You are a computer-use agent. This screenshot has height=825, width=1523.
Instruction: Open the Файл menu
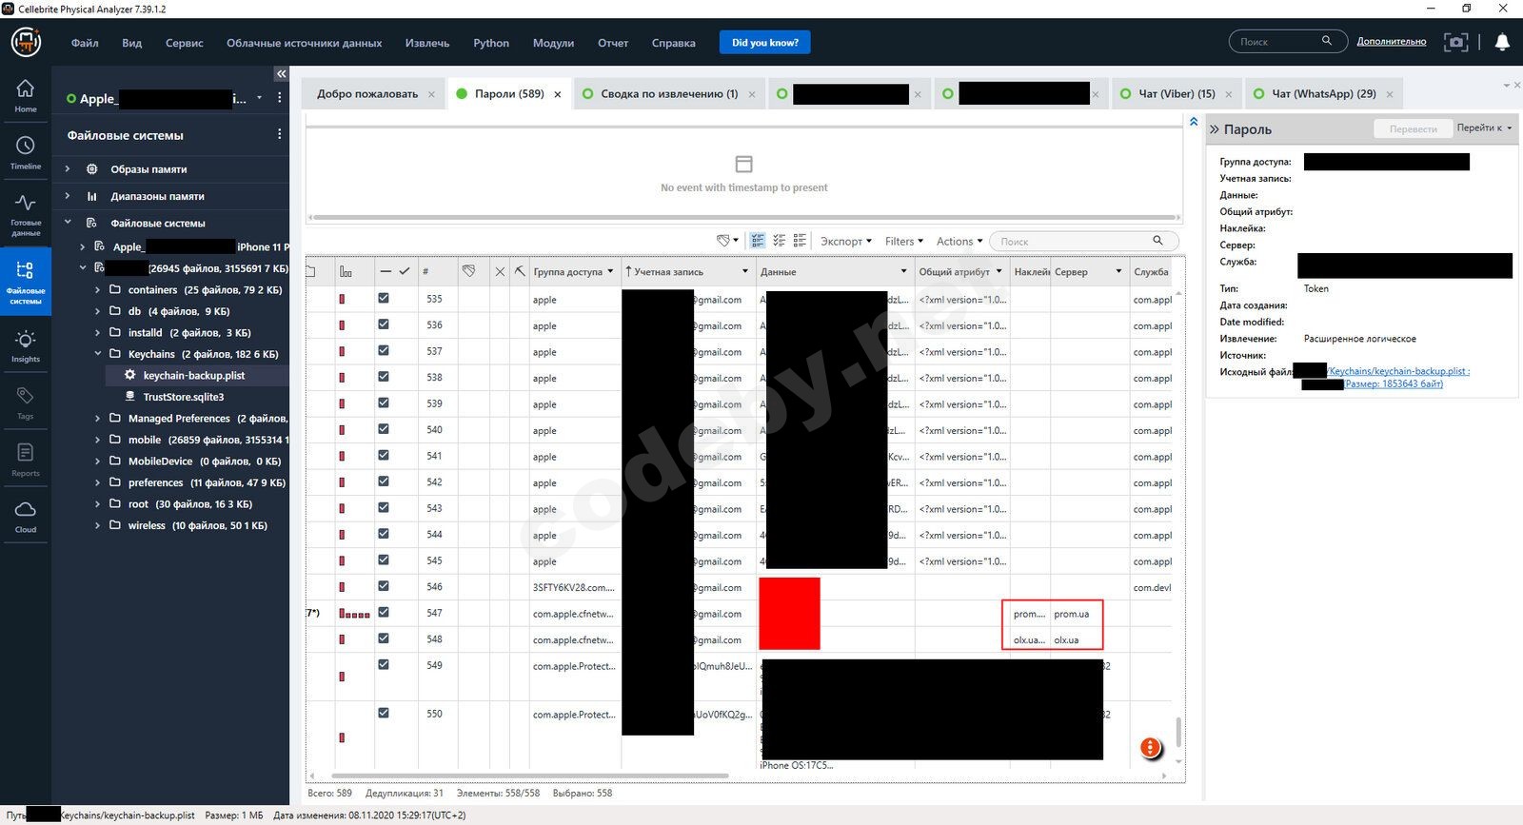point(85,43)
